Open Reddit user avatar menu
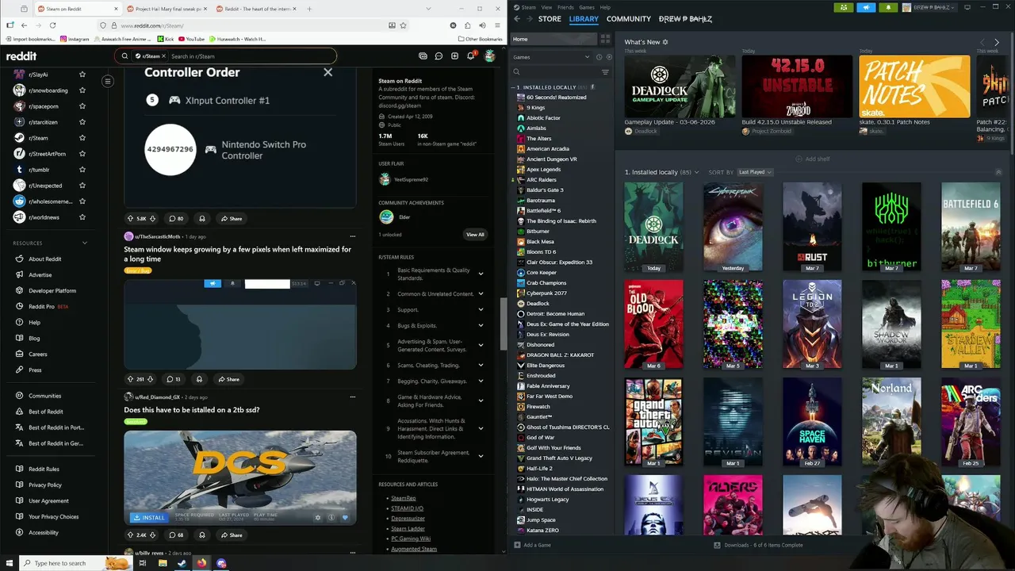The height and width of the screenshot is (571, 1015). (489, 56)
